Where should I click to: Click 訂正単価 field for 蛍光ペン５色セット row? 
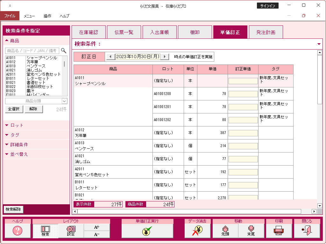[x=243, y=172]
